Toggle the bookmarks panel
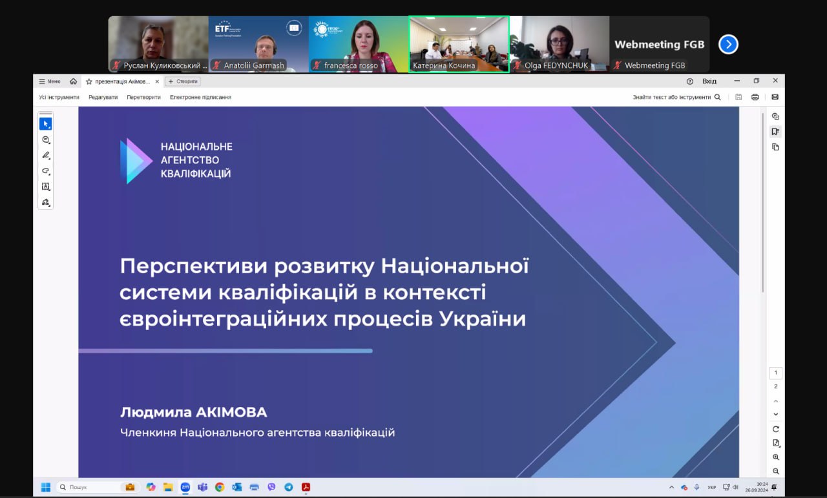This screenshot has height=498, width=827. (775, 131)
